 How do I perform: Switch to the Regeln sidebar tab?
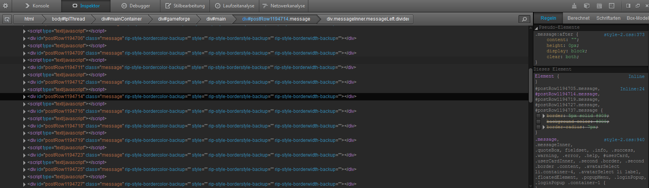pyautogui.click(x=548, y=18)
